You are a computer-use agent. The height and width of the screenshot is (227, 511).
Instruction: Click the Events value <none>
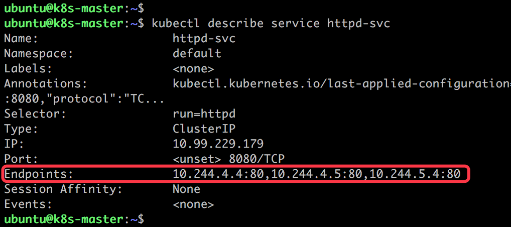click(x=193, y=204)
